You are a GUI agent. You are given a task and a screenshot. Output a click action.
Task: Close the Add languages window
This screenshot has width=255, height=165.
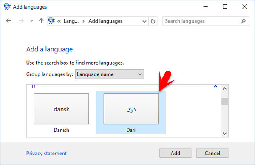(244, 7)
